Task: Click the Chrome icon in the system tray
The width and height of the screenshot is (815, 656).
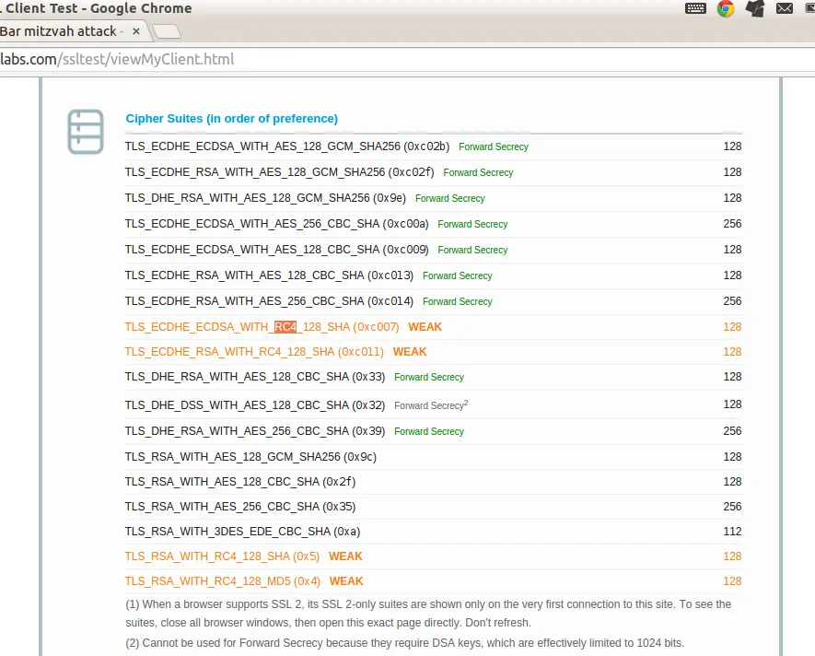Action: (x=726, y=8)
